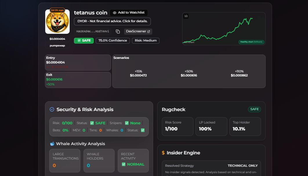Viewport: 308px width, 176px height.
Task: Open DexScreener external link
Action: (138, 31)
